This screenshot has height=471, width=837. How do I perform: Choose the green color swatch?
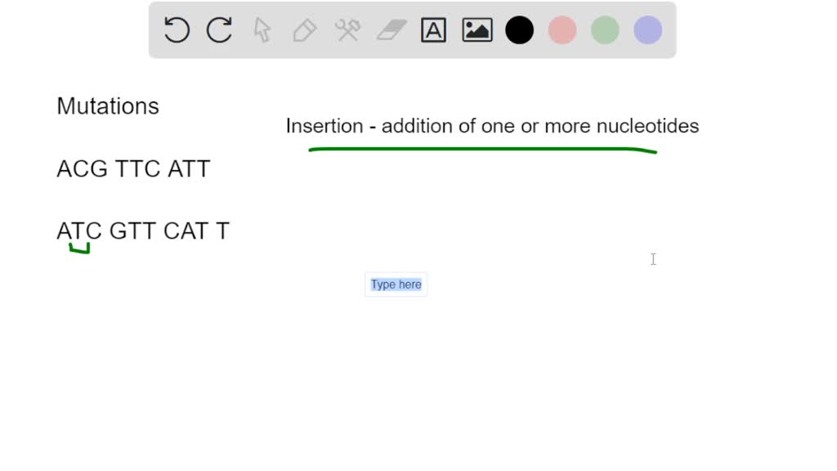[x=605, y=30]
